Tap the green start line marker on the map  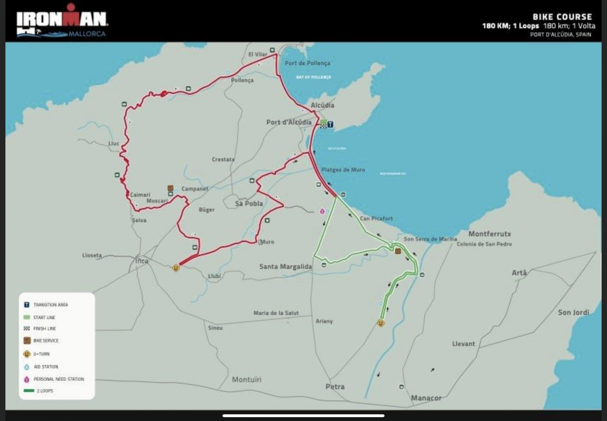tap(323, 122)
